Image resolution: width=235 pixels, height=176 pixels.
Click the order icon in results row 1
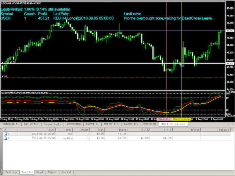coord(5,134)
